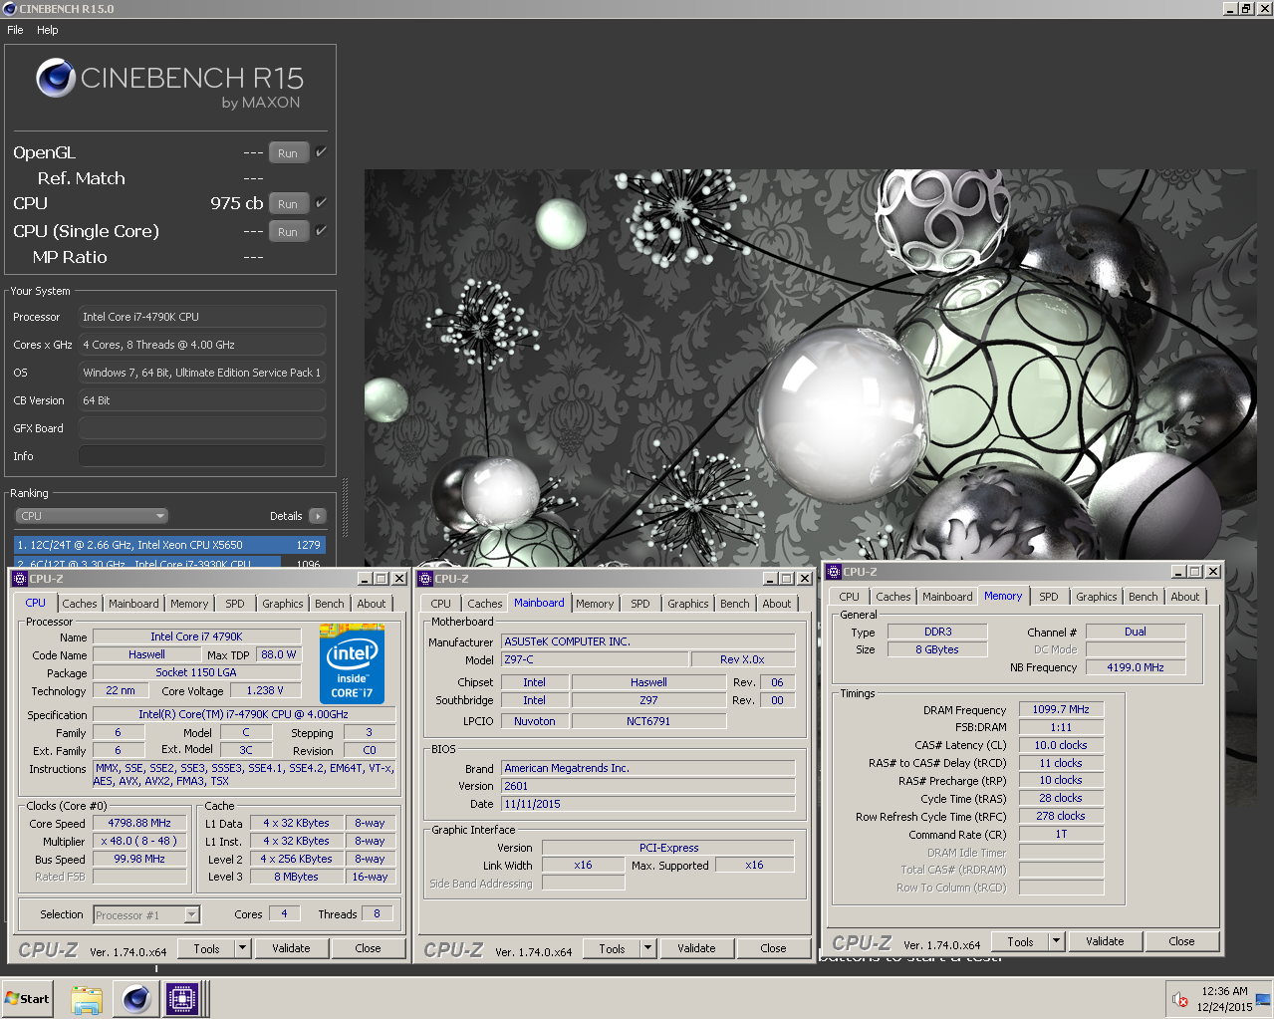Image resolution: width=1274 pixels, height=1019 pixels.
Task: Click the Info input field
Action: pyautogui.click(x=202, y=456)
